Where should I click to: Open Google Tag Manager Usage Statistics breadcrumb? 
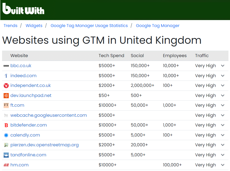tap(89, 25)
